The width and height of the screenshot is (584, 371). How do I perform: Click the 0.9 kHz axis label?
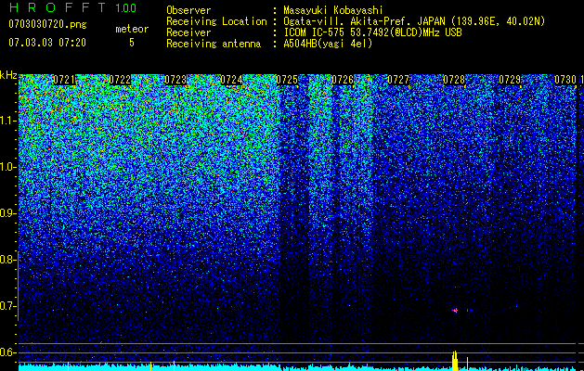pos(8,213)
